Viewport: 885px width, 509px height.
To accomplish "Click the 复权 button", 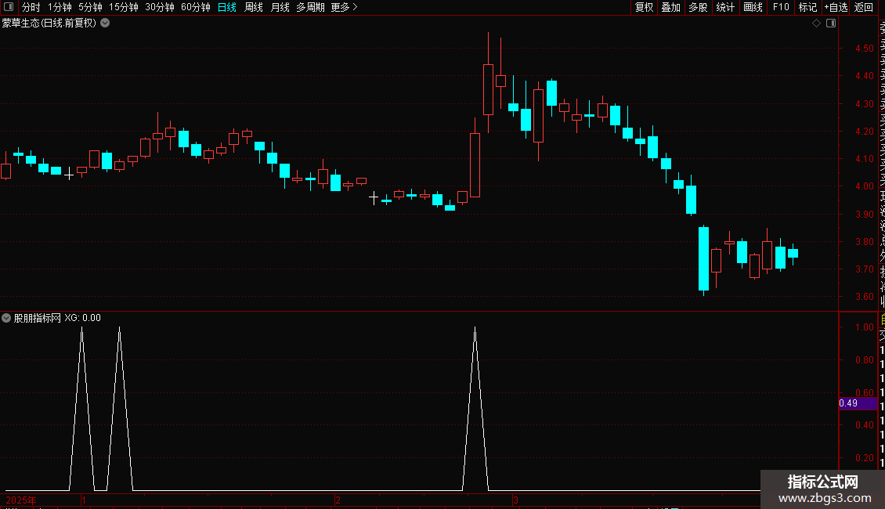I will click(x=644, y=7).
